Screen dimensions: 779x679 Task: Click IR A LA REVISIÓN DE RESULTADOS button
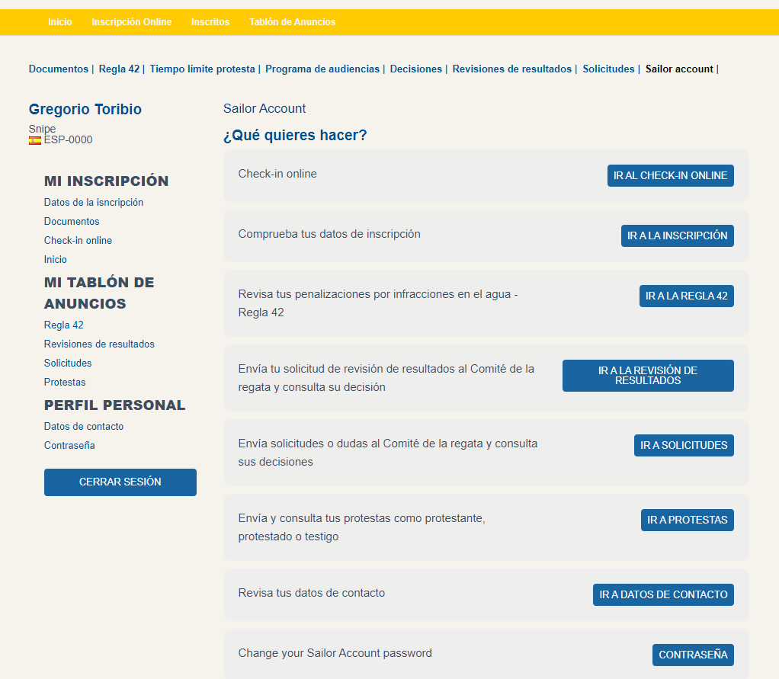(648, 376)
